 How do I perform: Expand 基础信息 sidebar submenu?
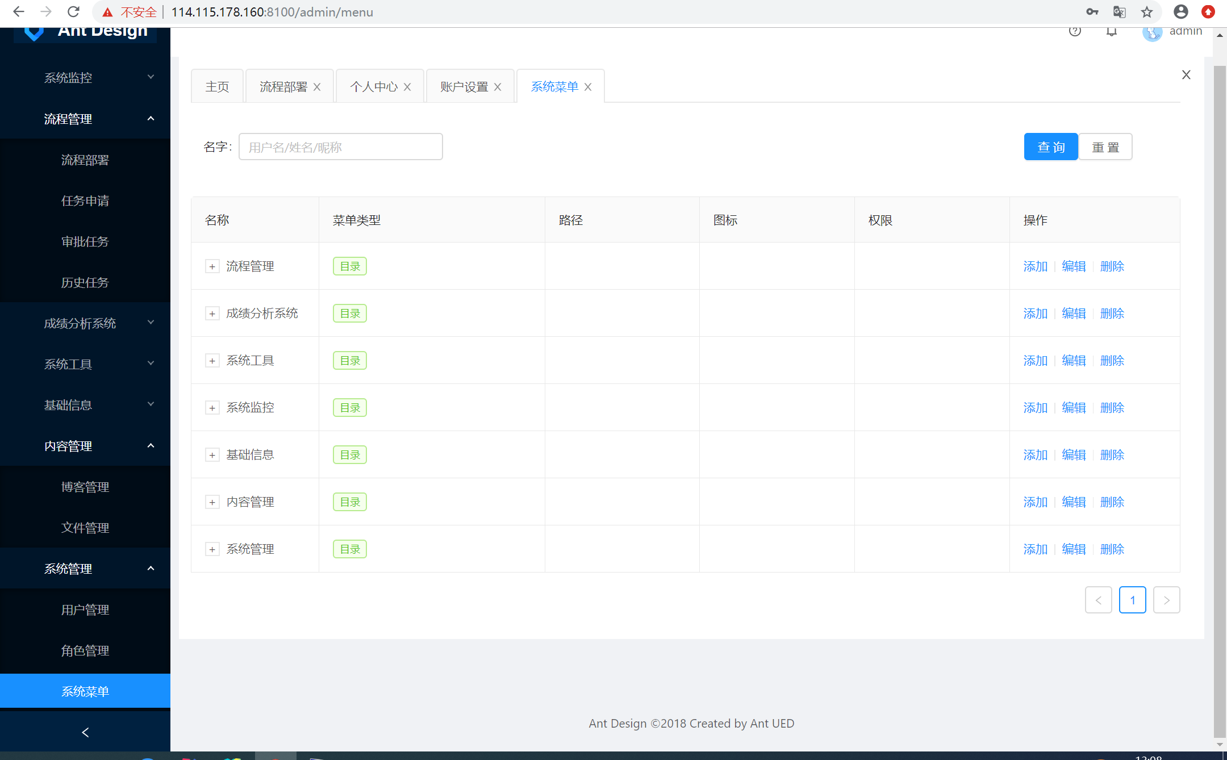point(85,405)
